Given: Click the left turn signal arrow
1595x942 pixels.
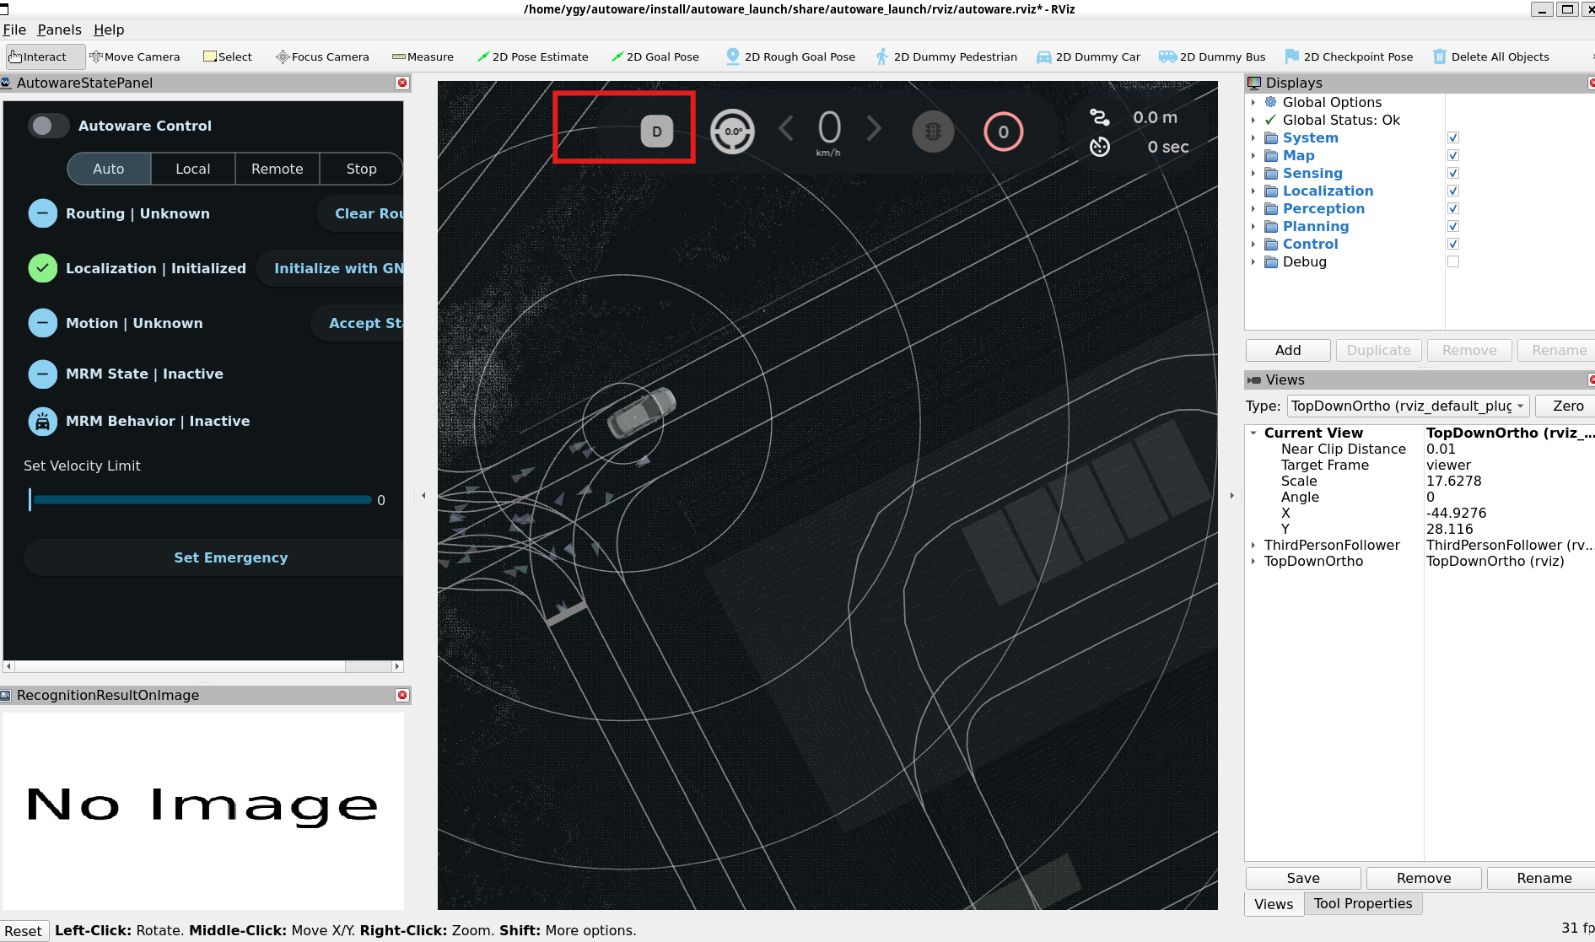Looking at the screenshot, I should [x=786, y=129].
